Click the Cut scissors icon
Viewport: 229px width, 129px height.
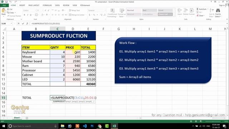[x=8, y=9]
